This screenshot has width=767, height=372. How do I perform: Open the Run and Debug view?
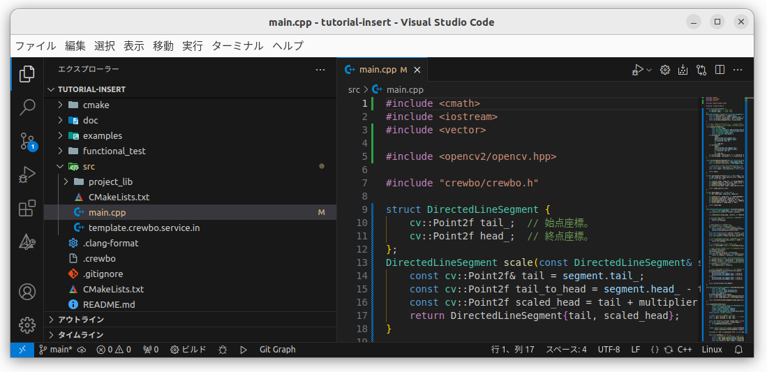pos(27,174)
